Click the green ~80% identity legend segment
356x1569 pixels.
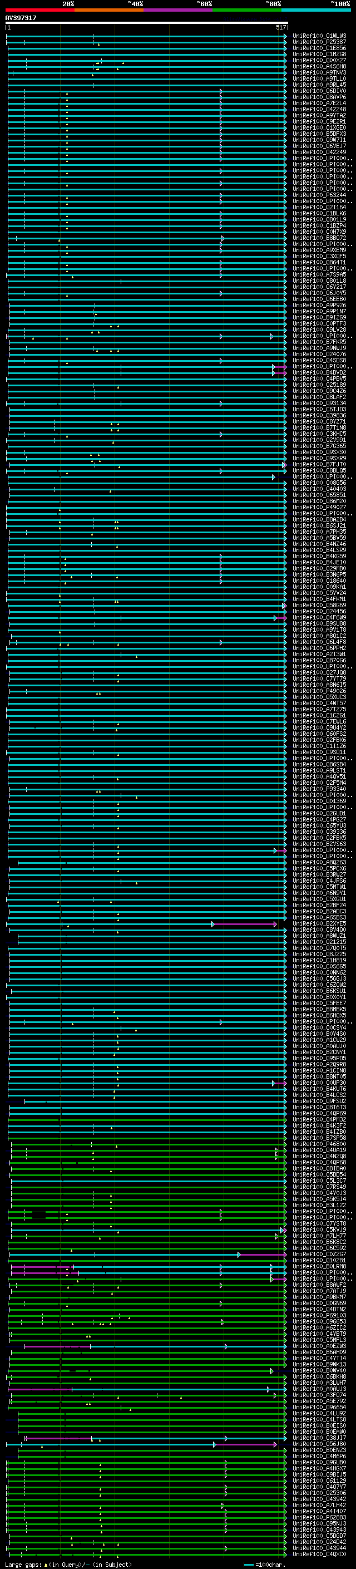(x=247, y=10)
